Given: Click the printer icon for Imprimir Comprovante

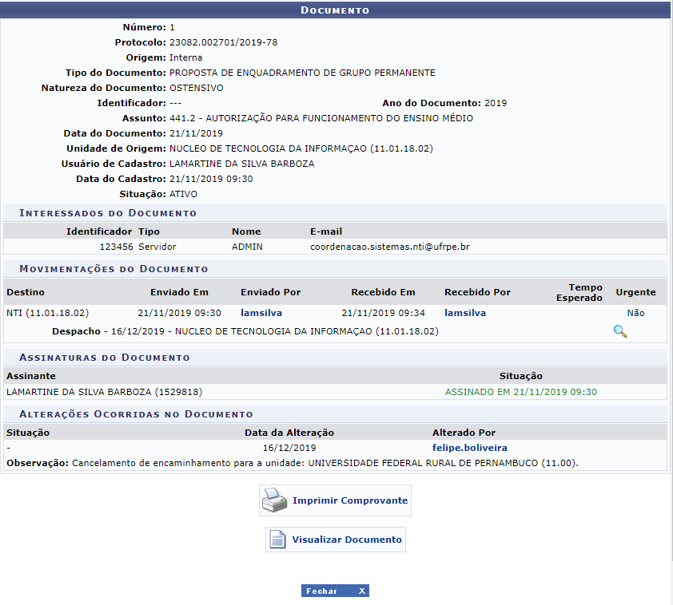Looking at the screenshot, I should pyautogui.click(x=274, y=500).
